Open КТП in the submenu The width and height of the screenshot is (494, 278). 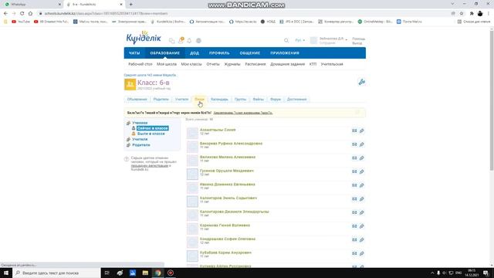pyautogui.click(x=313, y=64)
